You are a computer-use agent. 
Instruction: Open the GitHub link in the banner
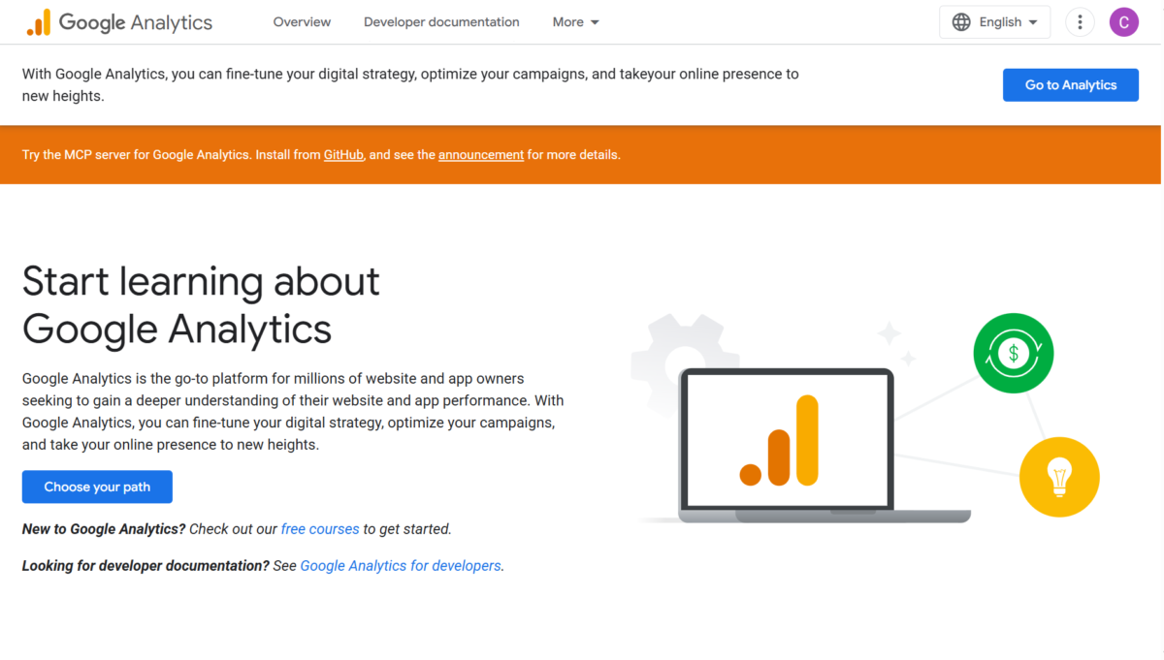point(343,154)
